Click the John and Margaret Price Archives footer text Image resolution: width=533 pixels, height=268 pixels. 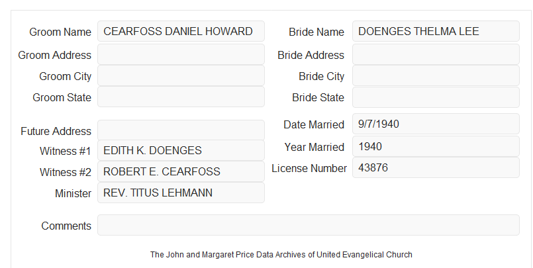tap(281, 255)
